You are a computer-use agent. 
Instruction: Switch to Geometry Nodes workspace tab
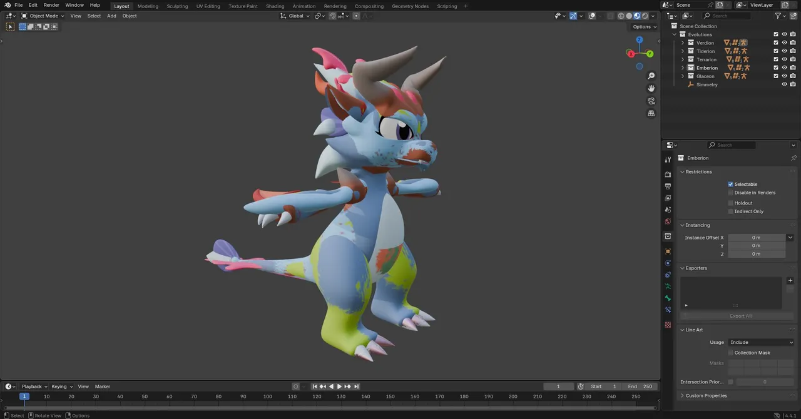[x=410, y=6]
